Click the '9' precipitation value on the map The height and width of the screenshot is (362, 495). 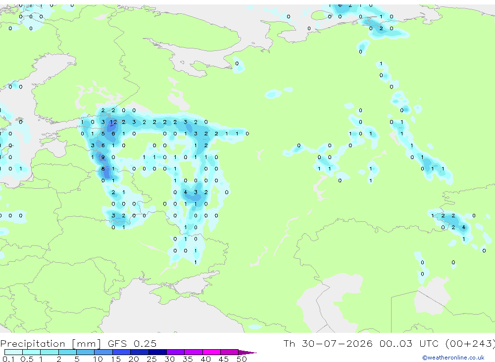[103, 157]
